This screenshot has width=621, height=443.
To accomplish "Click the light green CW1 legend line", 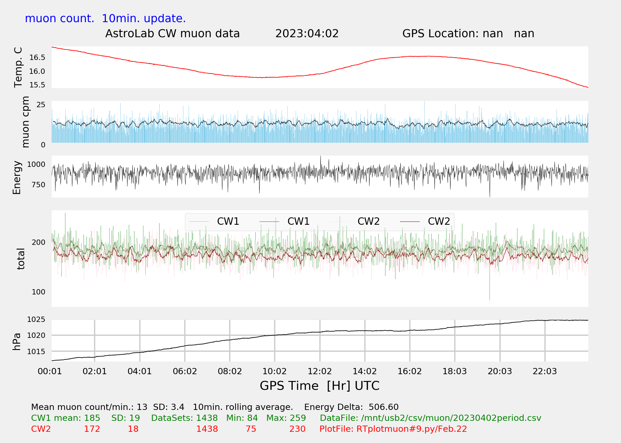I will [x=199, y=221].
